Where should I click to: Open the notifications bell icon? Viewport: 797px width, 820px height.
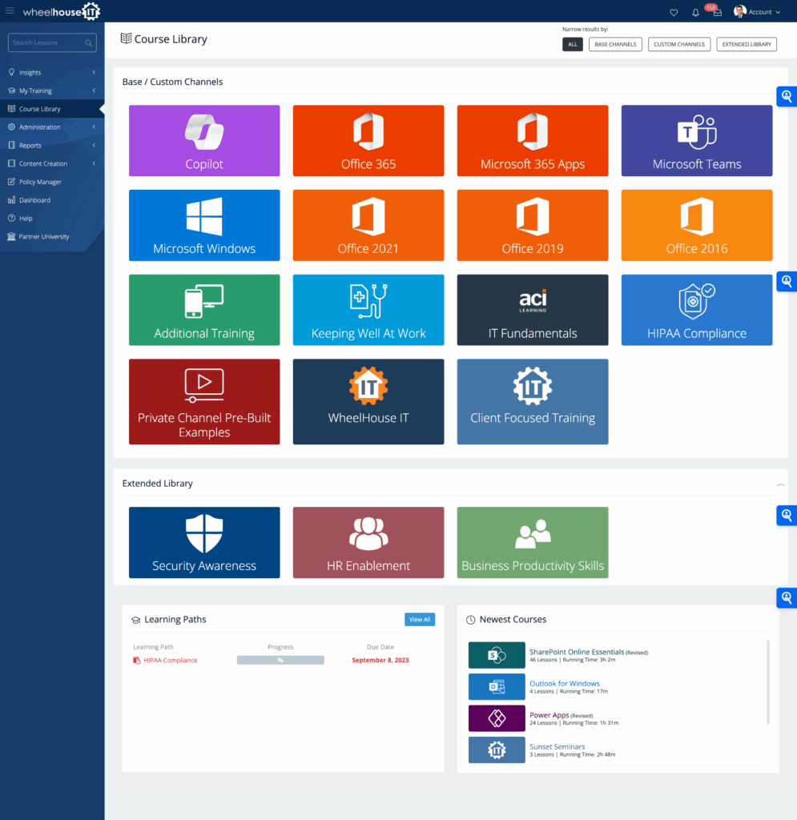pyautogui.click(x=695, y=12)
